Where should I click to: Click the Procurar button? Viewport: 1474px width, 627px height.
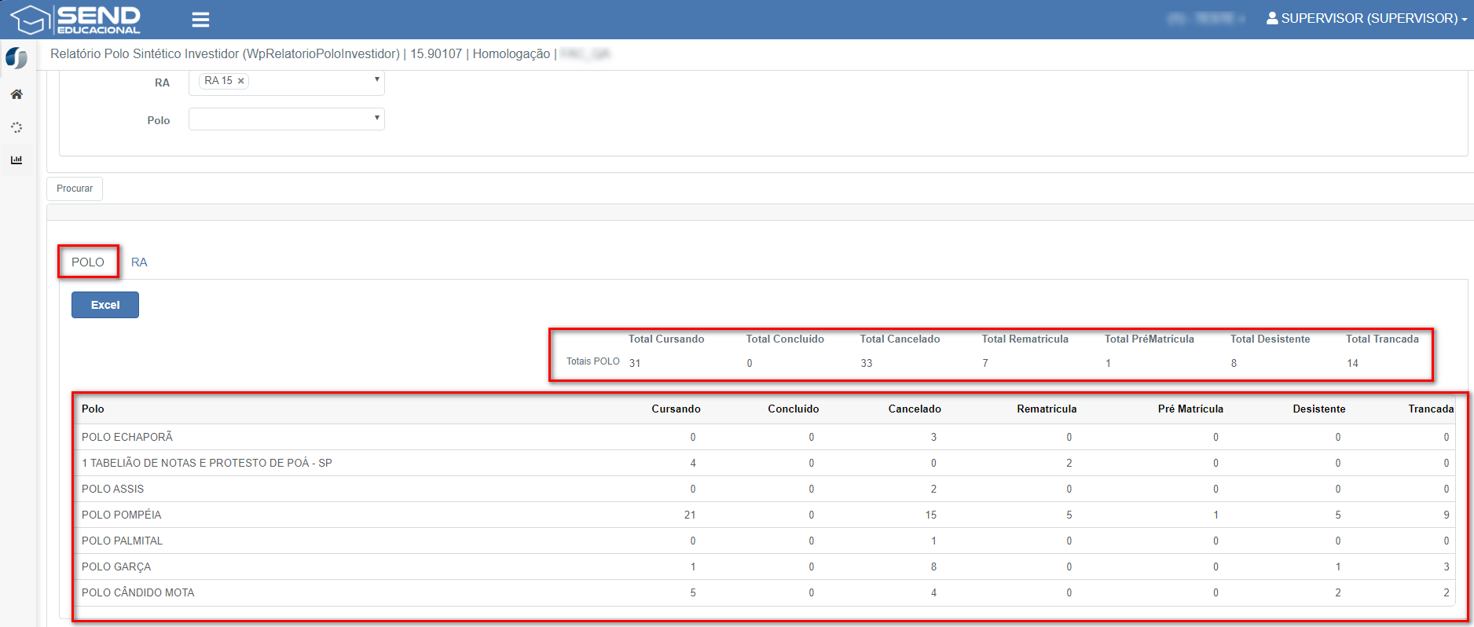pyautogui.click(x=75, y=189)
